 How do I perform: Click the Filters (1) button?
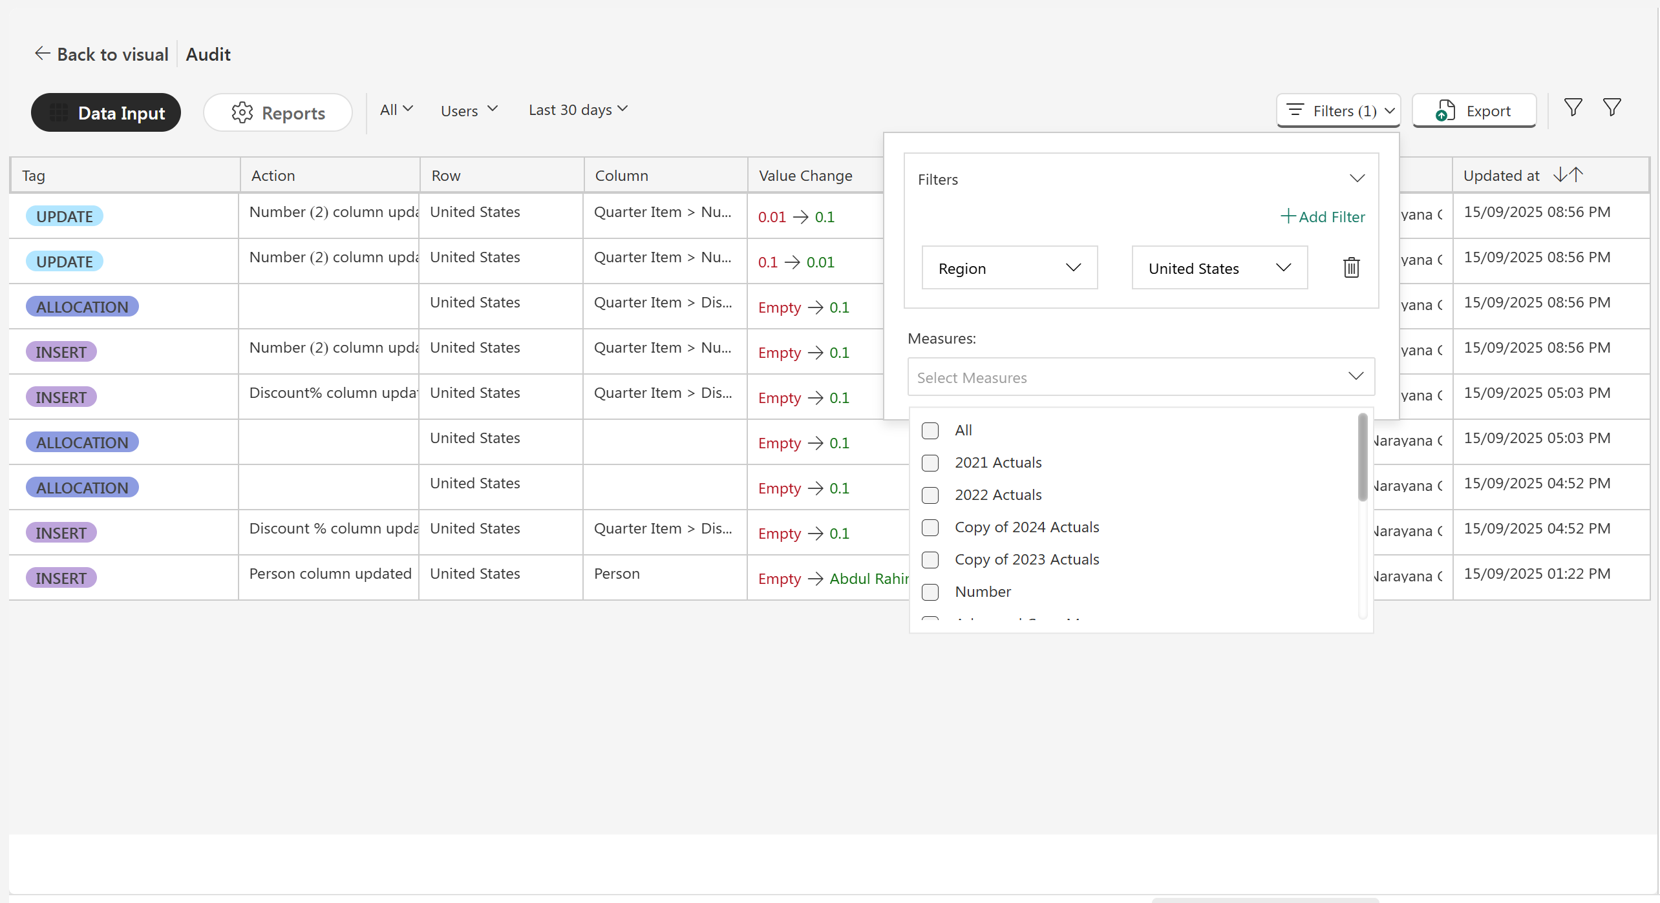coord(1338,111)
